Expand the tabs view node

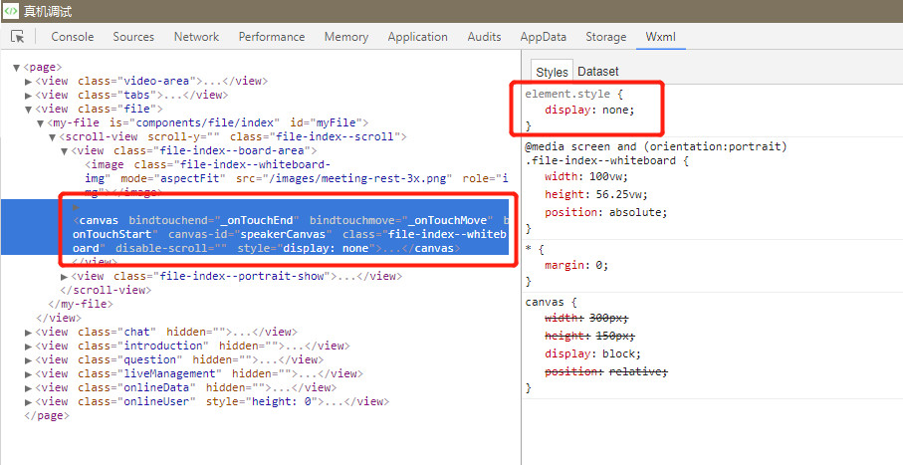28,95
